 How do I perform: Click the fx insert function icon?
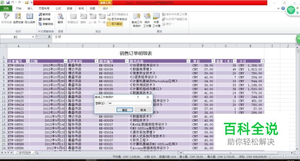pos(49,37)
